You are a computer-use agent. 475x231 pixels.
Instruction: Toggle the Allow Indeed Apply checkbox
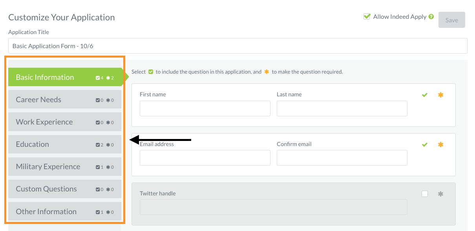[367, 16]
